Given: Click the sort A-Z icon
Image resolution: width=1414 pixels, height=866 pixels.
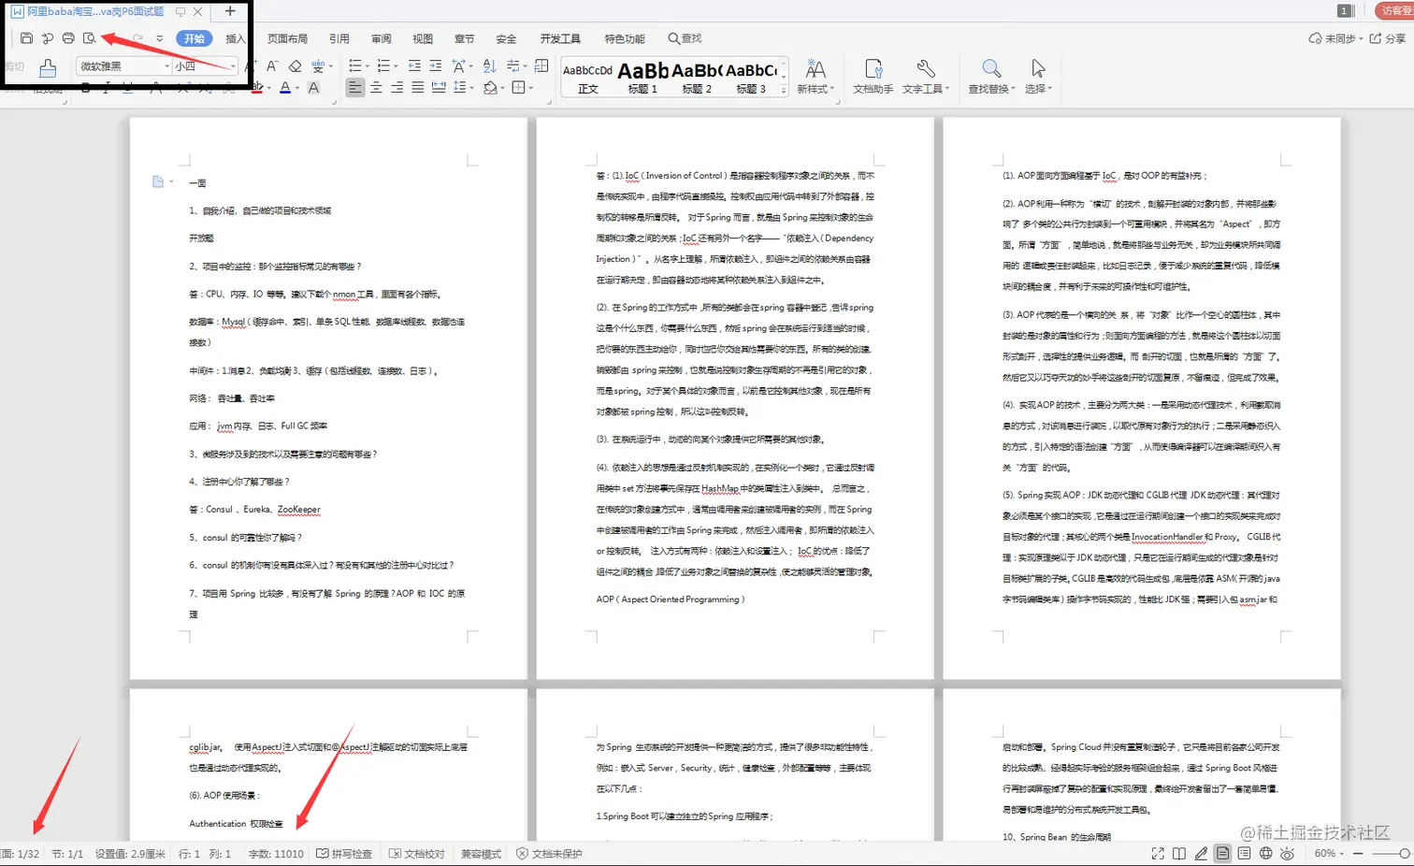Looking at the screenshot, I should (x=489, y=66).
